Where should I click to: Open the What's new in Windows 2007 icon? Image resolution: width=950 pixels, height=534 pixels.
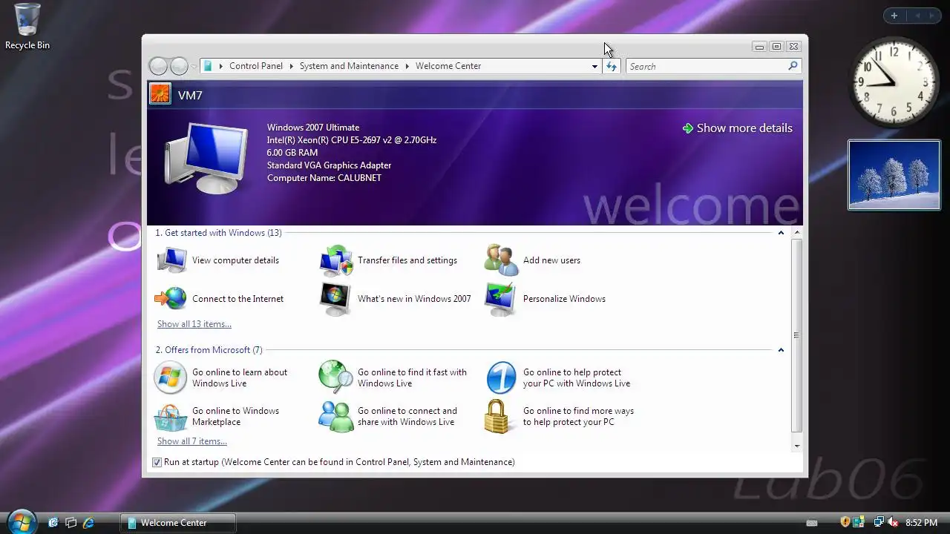click(x=335, y=299)
